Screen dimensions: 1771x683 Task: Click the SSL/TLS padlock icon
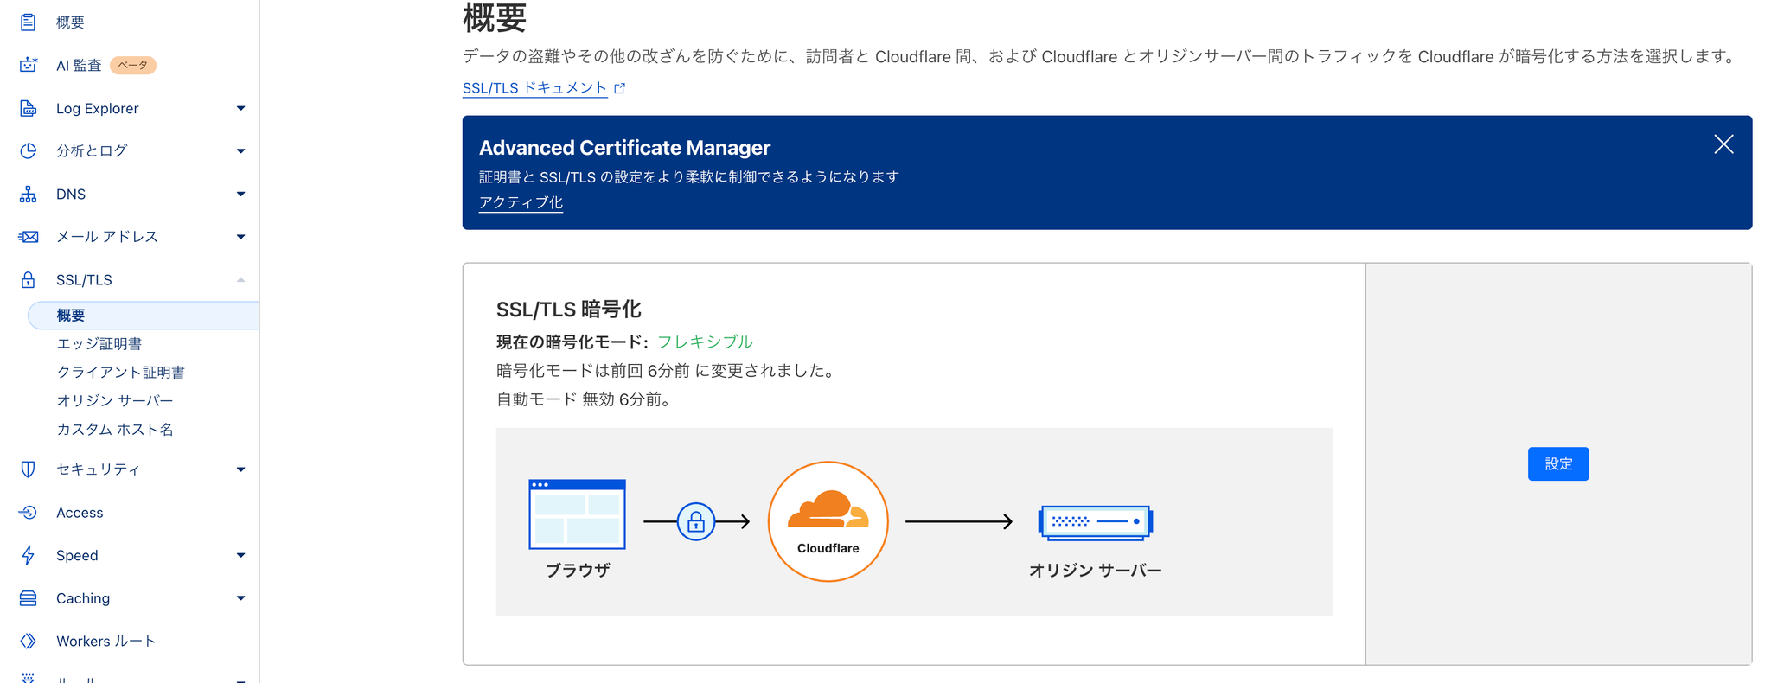point(29,280)
